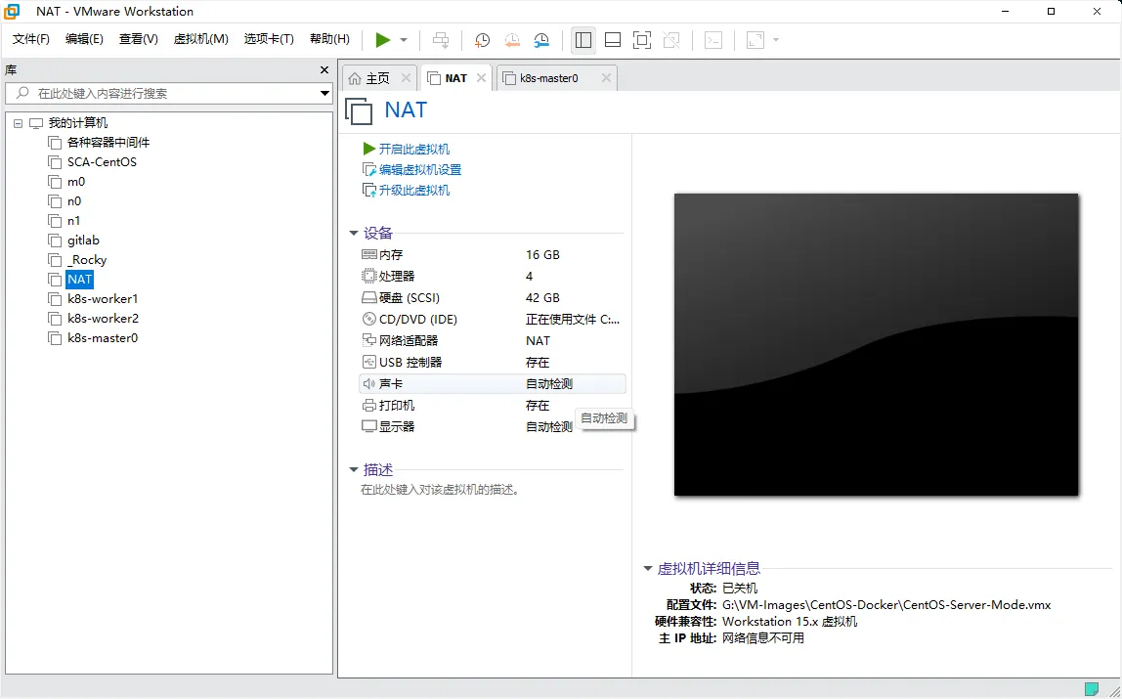The width and height of the screenshot is (1122, 699).
Task: Click the 显示器 display device icon
Action: (x=369, y=426)
